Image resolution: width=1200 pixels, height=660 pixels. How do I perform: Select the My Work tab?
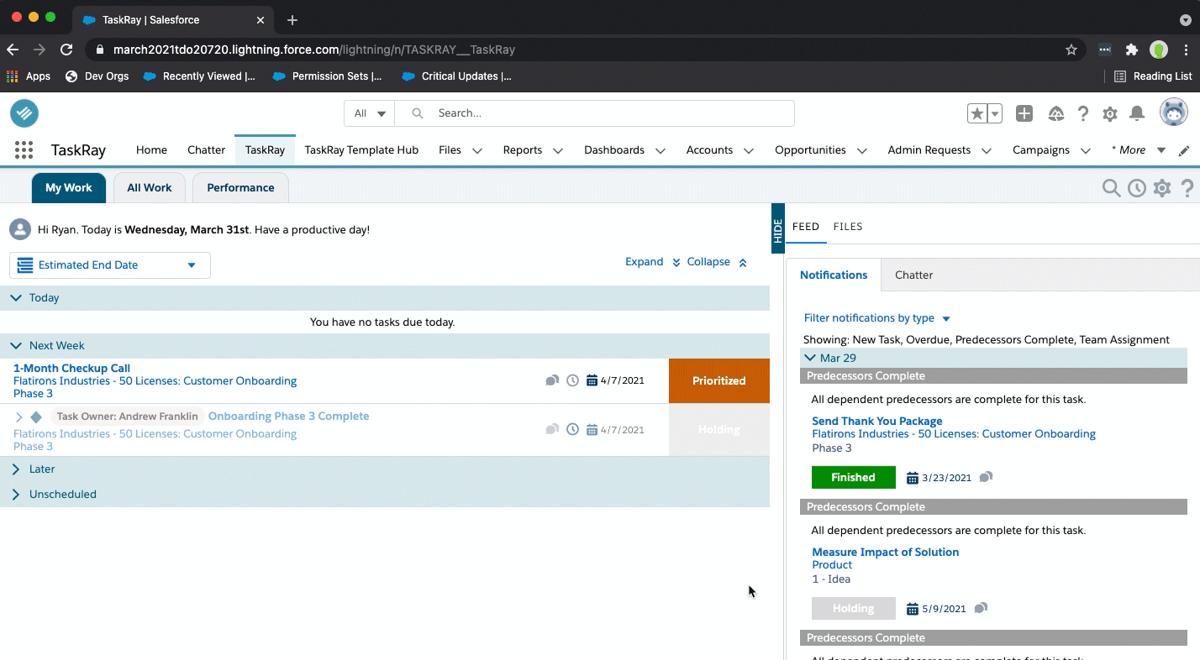point(69,188)
